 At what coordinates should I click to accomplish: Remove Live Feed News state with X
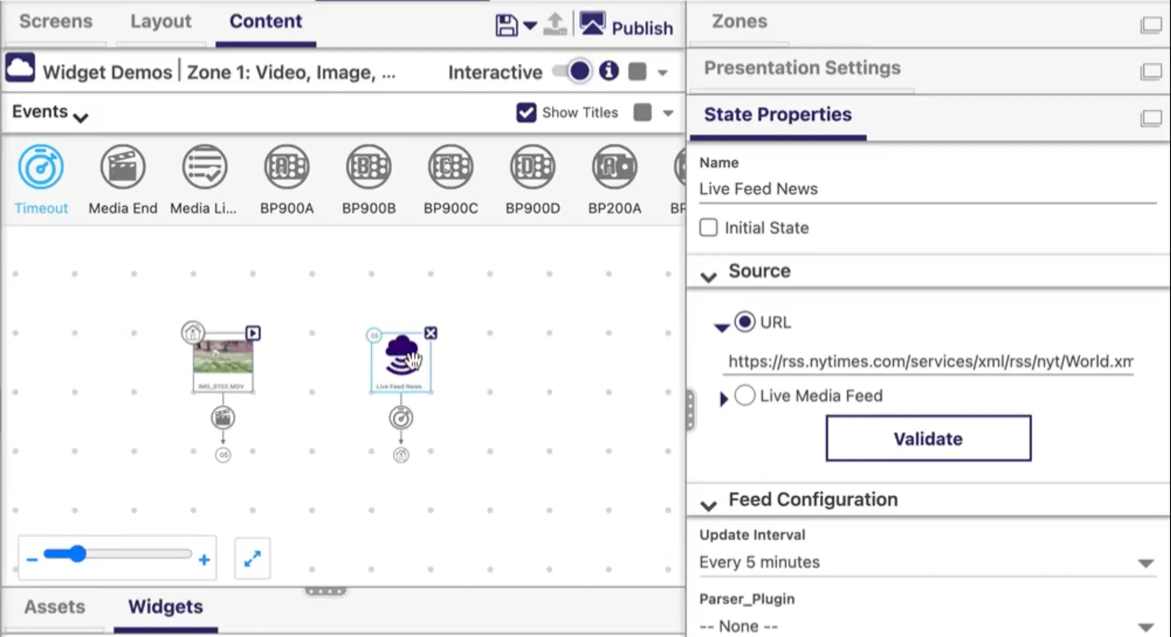click(431, 333)
